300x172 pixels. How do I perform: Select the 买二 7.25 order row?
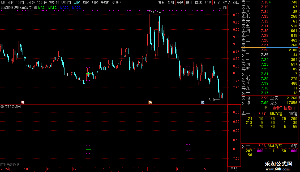click(x=269, y=55)
